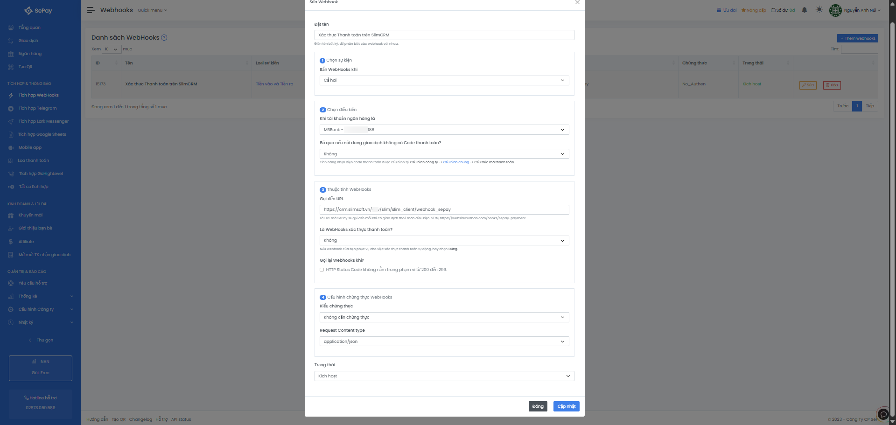
Task: Open Tích hợp Telegram in sidebar
Action: point(37,108)
